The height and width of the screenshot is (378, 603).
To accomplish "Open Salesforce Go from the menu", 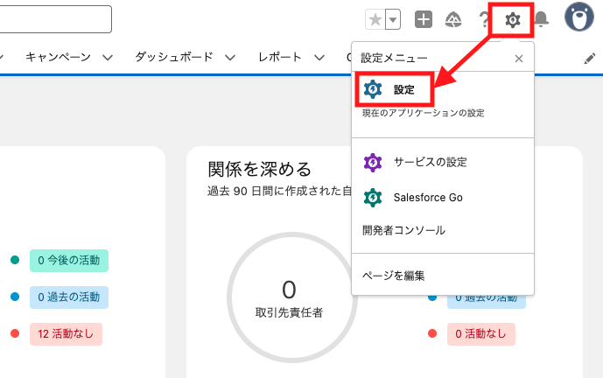I will [x=427, y=197].
